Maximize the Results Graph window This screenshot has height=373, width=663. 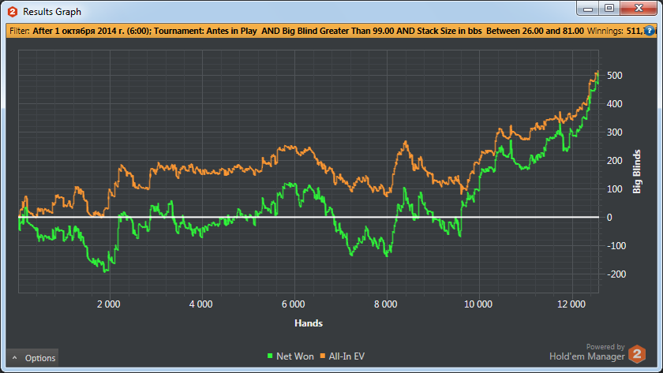(609, 9)
